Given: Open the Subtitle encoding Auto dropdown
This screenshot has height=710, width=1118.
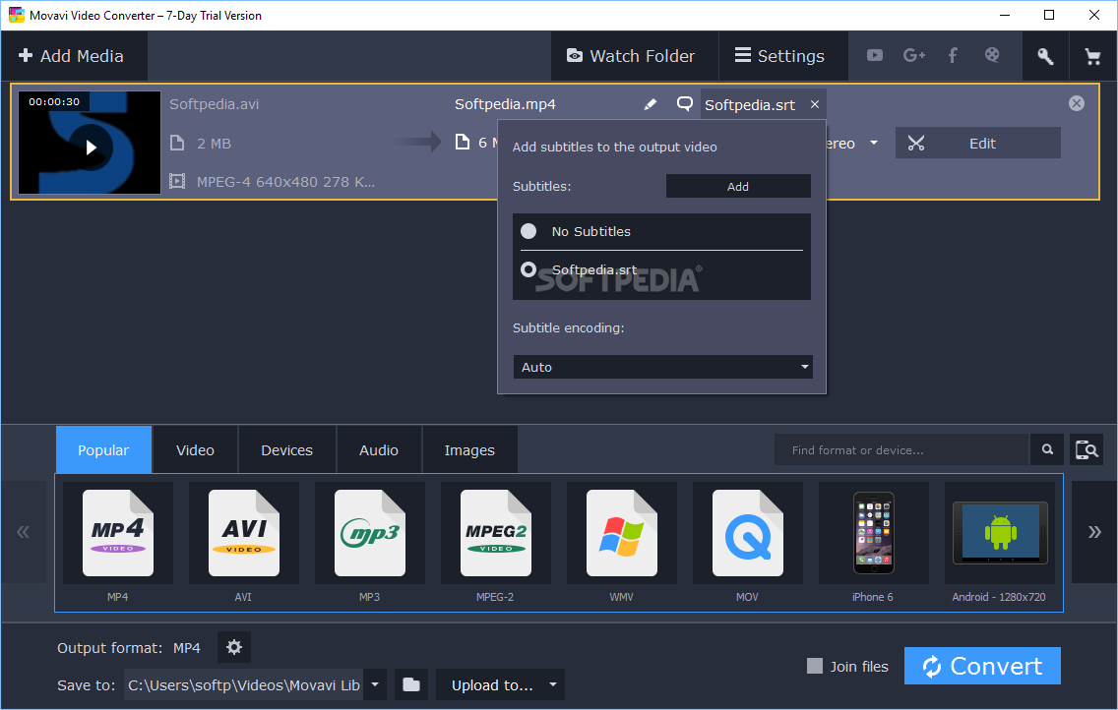Looking at the screenshot, I should pyautogui.click(x=662, y=367).
